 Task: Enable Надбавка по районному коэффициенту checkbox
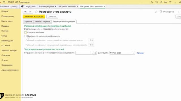pos(25,36)
